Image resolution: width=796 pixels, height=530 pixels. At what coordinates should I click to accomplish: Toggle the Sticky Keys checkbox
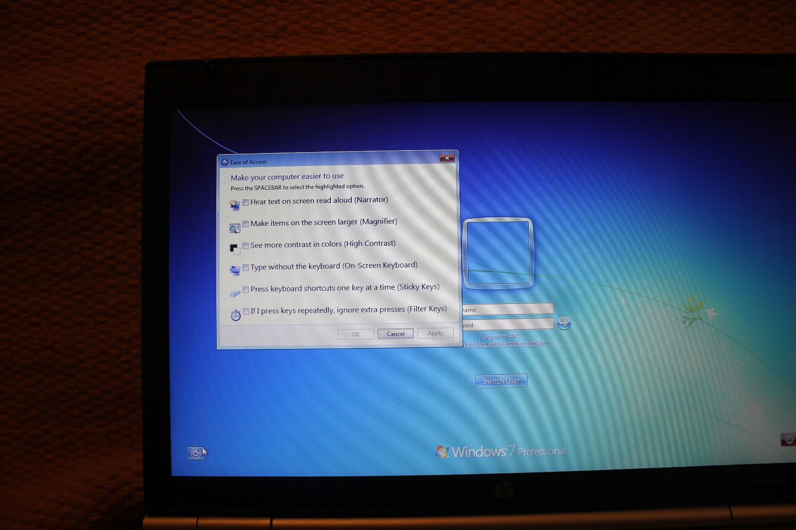[245, 289]
